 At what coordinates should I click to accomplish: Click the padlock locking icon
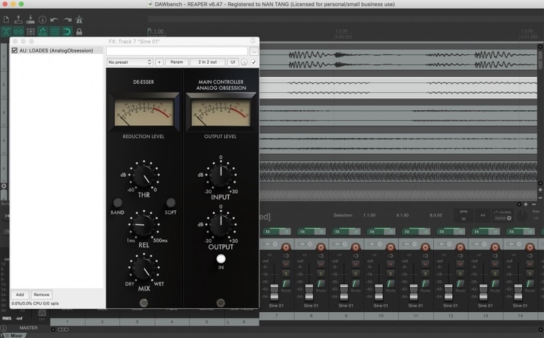point(79,31)
